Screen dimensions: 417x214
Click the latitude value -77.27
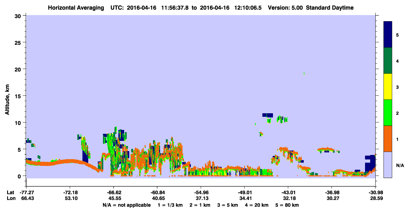pyautogui.click(x=26, y=193)
